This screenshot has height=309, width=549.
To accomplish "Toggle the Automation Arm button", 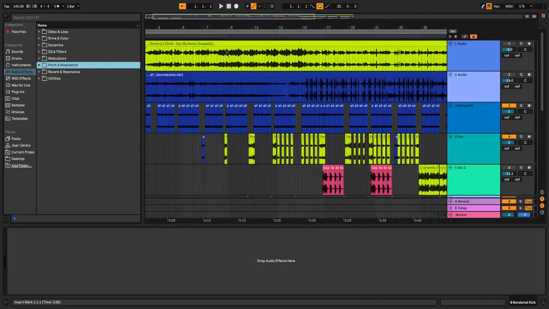I will [x=253, y=6].
